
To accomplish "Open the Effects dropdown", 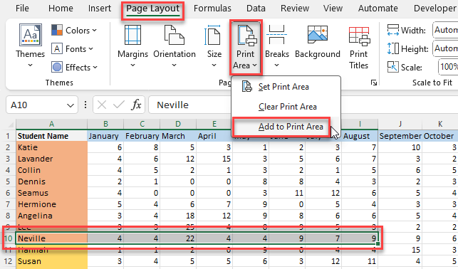I will coord(75,68).
